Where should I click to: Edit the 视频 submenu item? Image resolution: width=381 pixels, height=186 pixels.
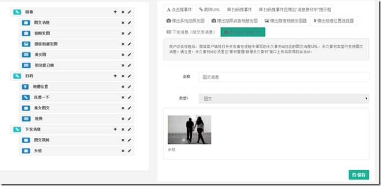[x=129, y=119]
